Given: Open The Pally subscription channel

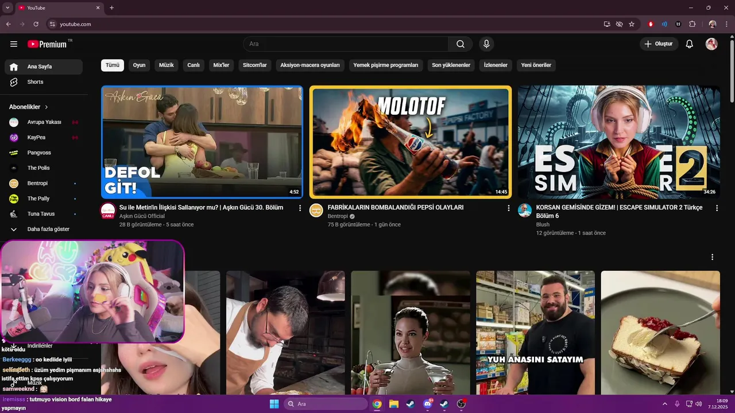Looking at the screenshot, I should click(44, 198).
